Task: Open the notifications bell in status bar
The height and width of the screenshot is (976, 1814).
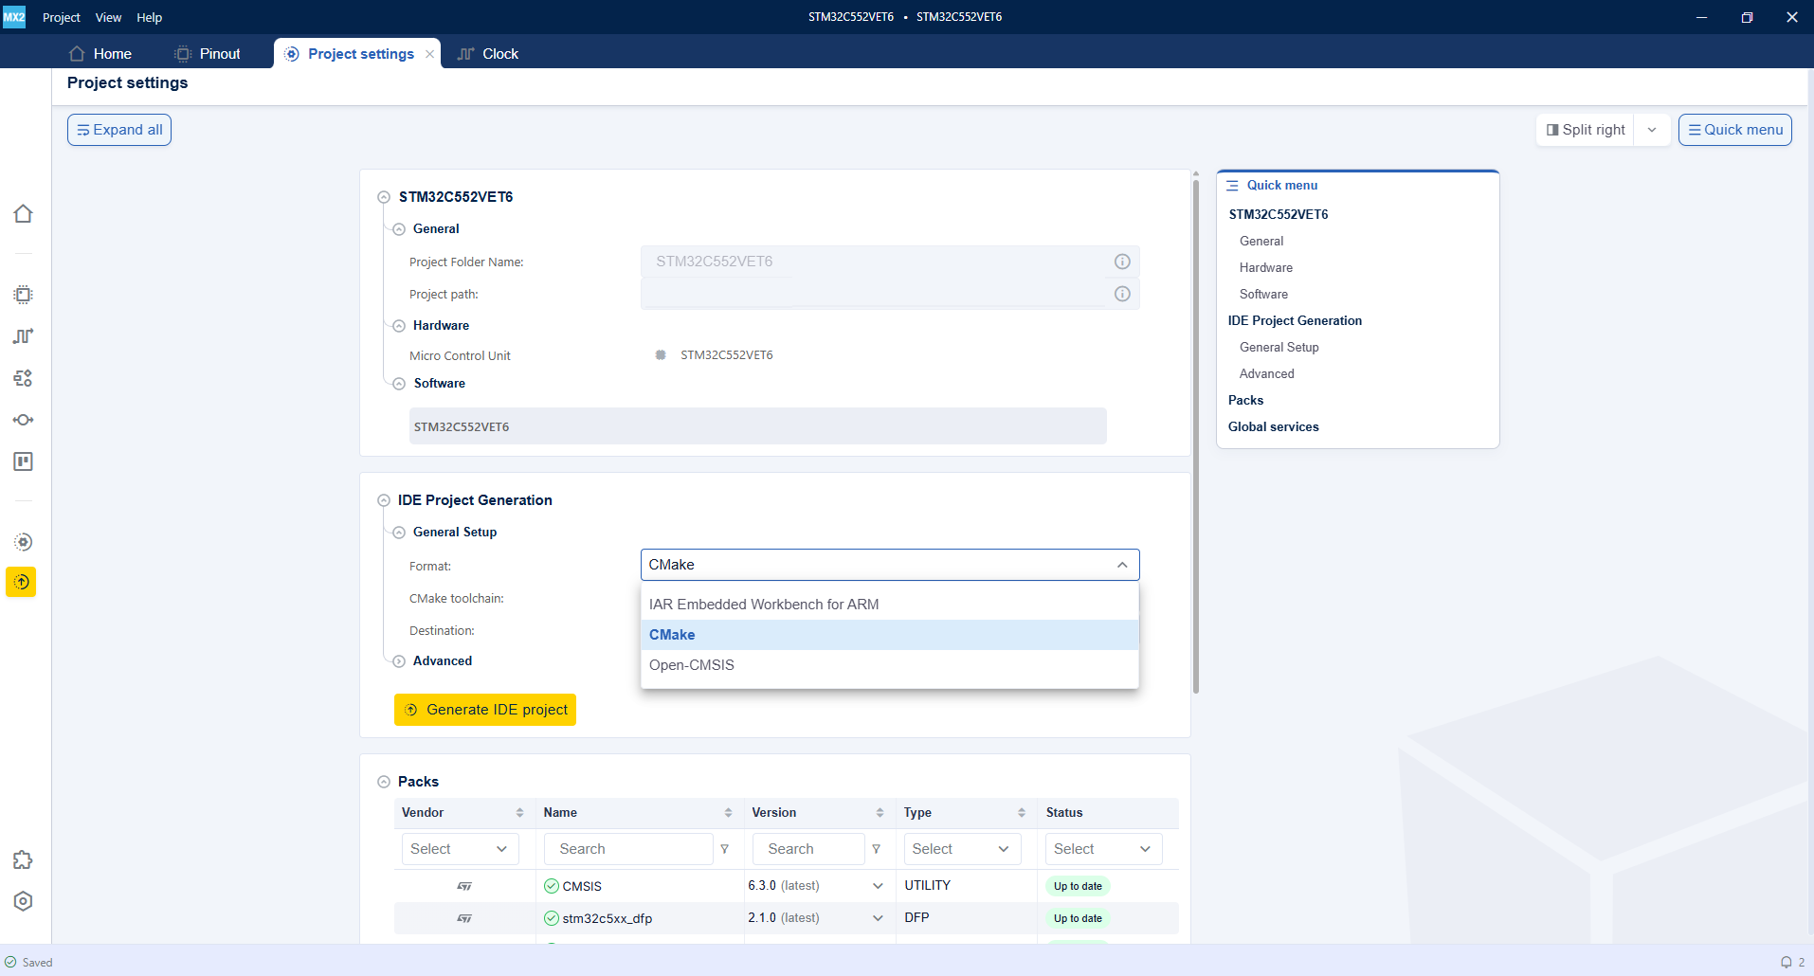Action: click(x=1786, y=962)
